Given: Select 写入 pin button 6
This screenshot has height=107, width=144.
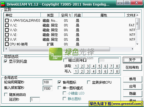Looking at the screenshot, I should (105, 72).
